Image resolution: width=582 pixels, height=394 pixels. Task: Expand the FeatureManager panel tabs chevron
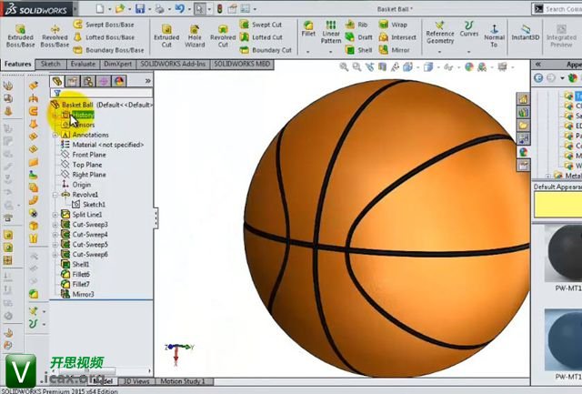pyautogui.click(x=147, y=81)
